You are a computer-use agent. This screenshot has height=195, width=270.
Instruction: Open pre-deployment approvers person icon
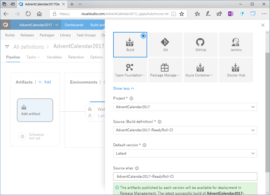coord(90,116)
